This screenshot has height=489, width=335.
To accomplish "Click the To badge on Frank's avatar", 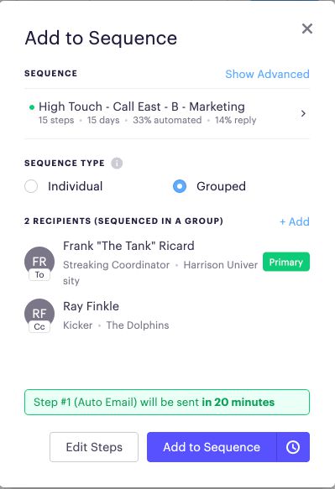I will point(39,275).
